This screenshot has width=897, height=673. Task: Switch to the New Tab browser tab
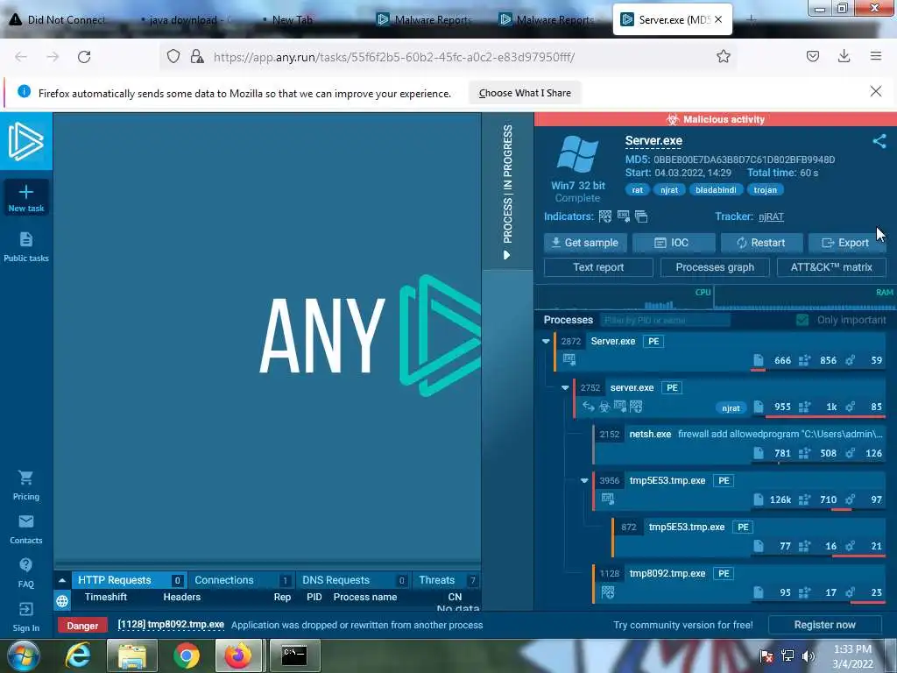[x=292, y=20]
